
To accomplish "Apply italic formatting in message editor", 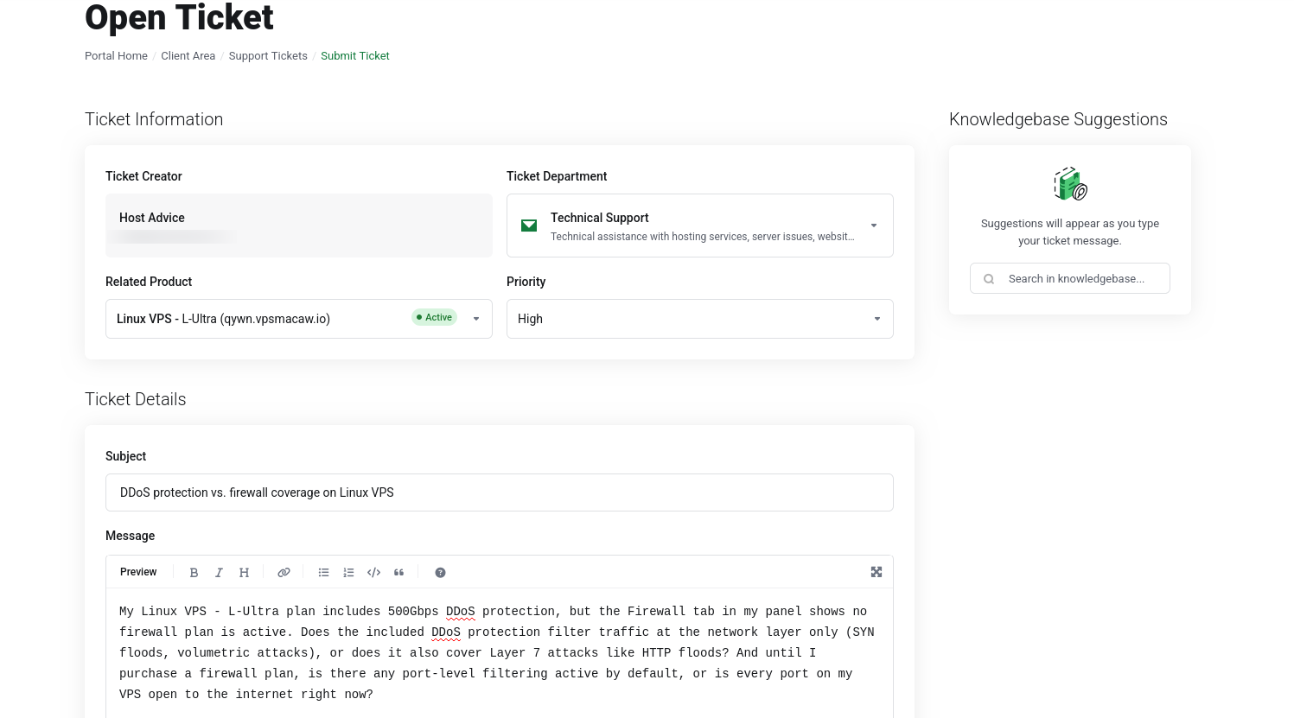I will [x=219, y=573].
